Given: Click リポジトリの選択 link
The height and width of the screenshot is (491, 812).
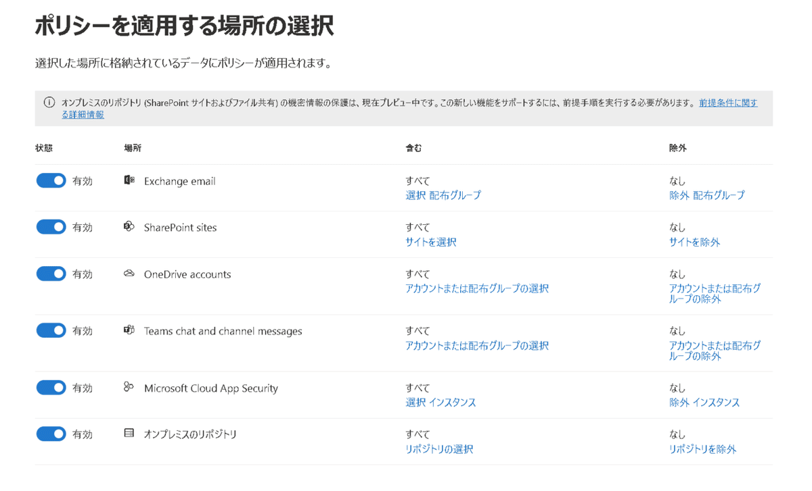Looking at the screenshot, I should pos(439,448).
